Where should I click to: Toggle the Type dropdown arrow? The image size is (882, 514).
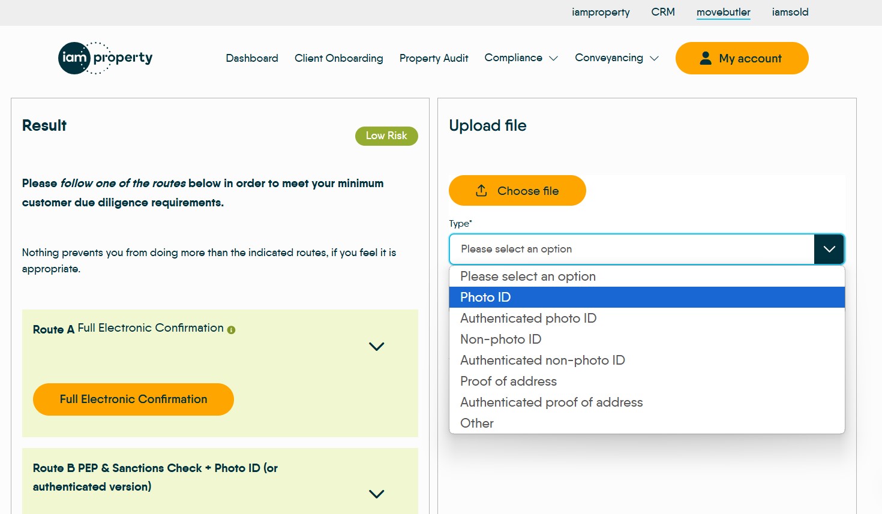tap(829, 249)
